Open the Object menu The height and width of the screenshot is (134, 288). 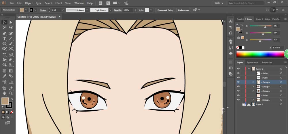(29, 3)
